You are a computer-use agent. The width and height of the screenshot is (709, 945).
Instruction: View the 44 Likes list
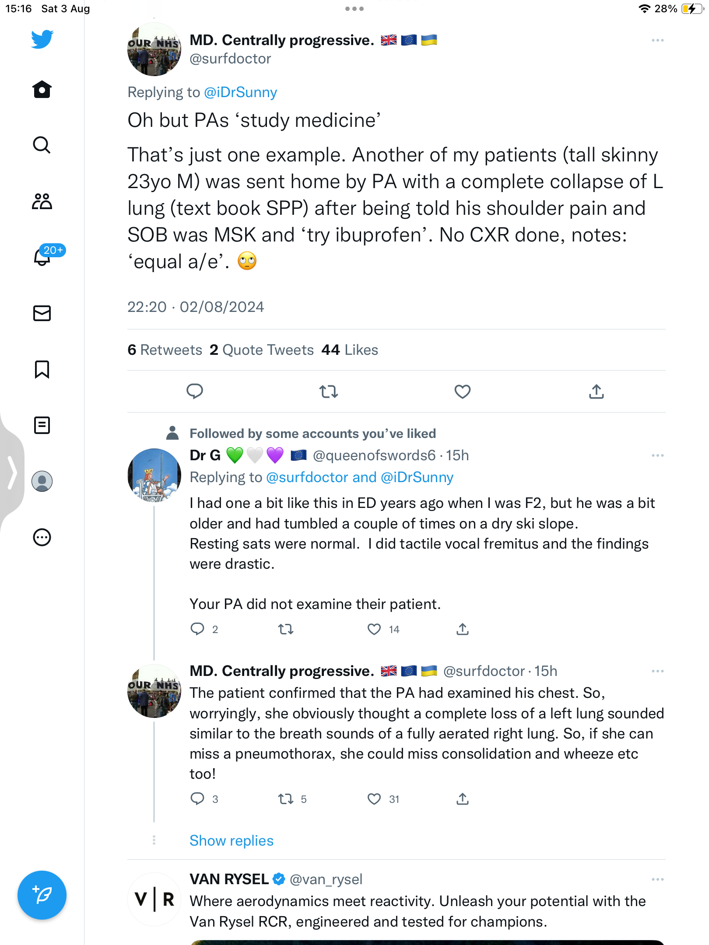pyautogui.click(x=350, y=350)
